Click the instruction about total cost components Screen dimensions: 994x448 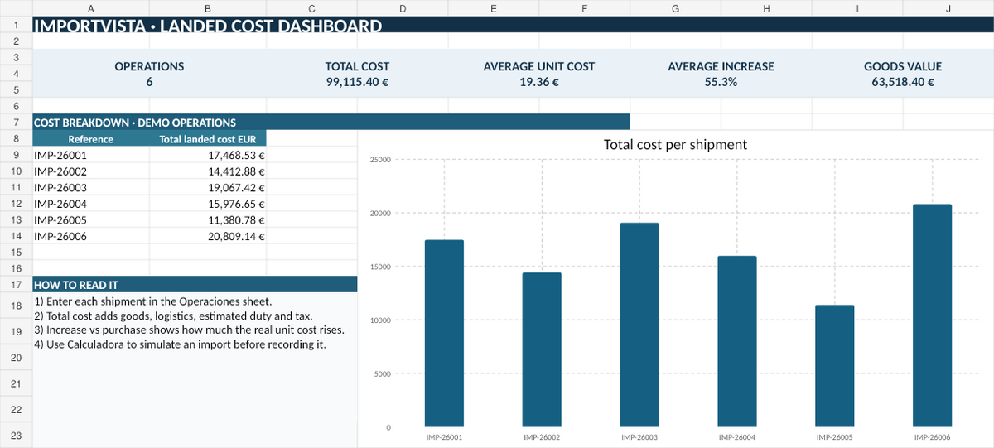175,316
